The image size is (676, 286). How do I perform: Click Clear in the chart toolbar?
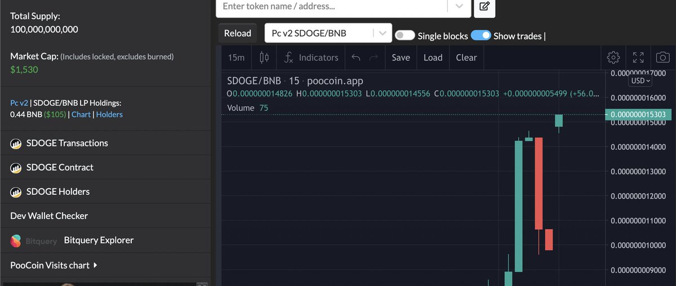click(x=466, y=57)
